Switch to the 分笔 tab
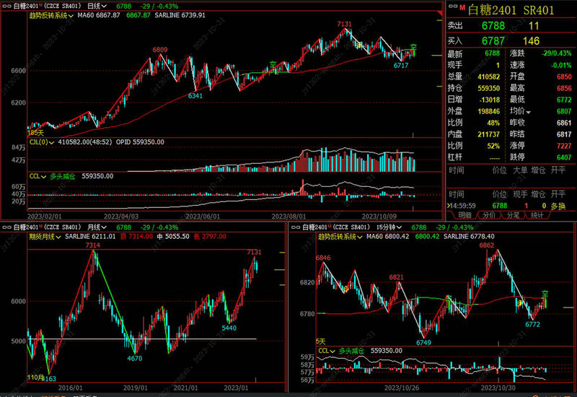Screen dimensions: 577x397 pyautogui.click(x=512, y=215)
